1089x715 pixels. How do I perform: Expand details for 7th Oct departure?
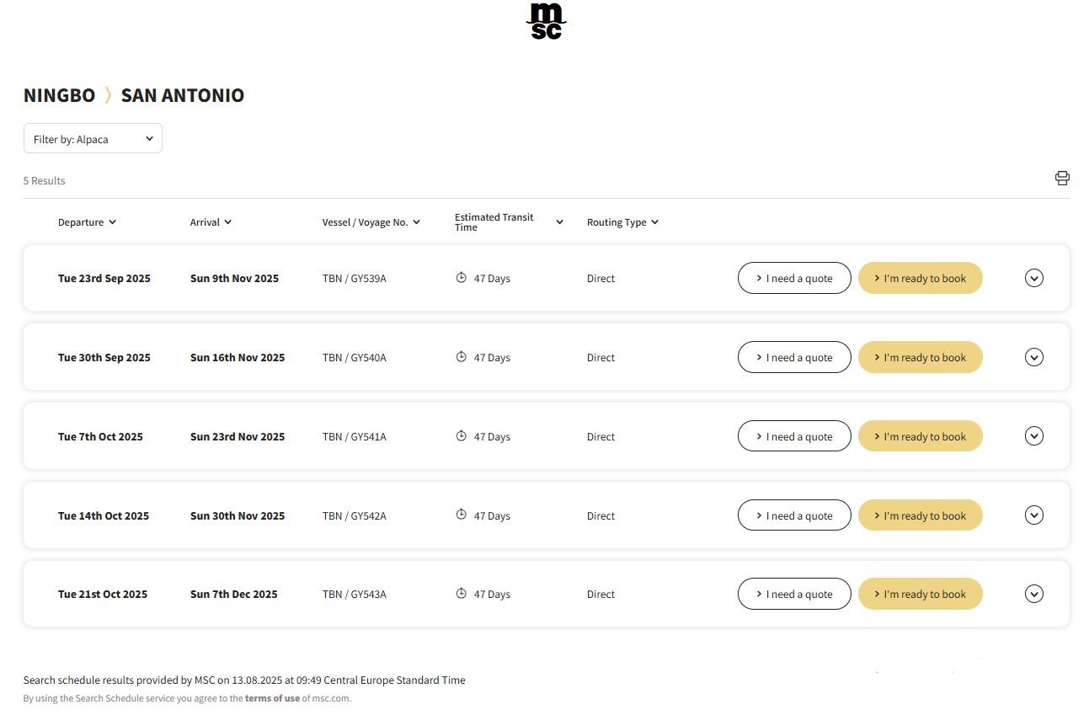1034,436
